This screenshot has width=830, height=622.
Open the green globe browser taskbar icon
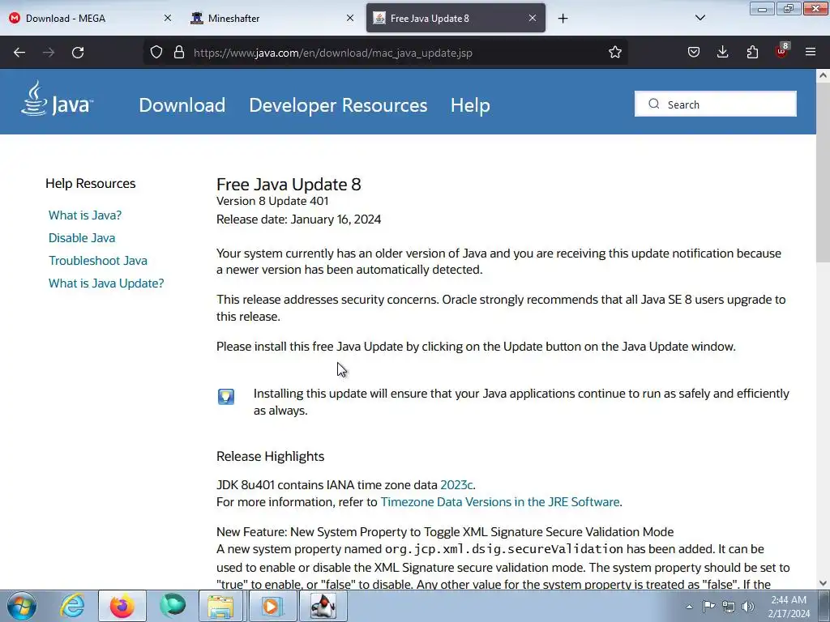172,606
